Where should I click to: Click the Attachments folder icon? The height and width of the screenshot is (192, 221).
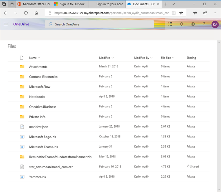click(x=22, y=67)
